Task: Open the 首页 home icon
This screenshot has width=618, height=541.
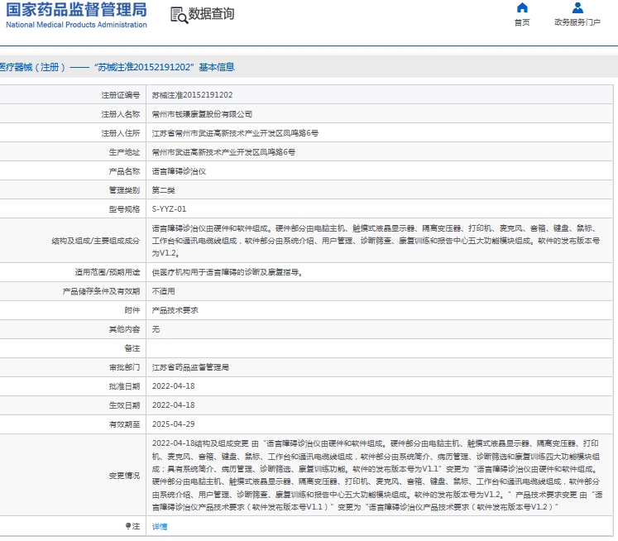Action: [522, 7]
